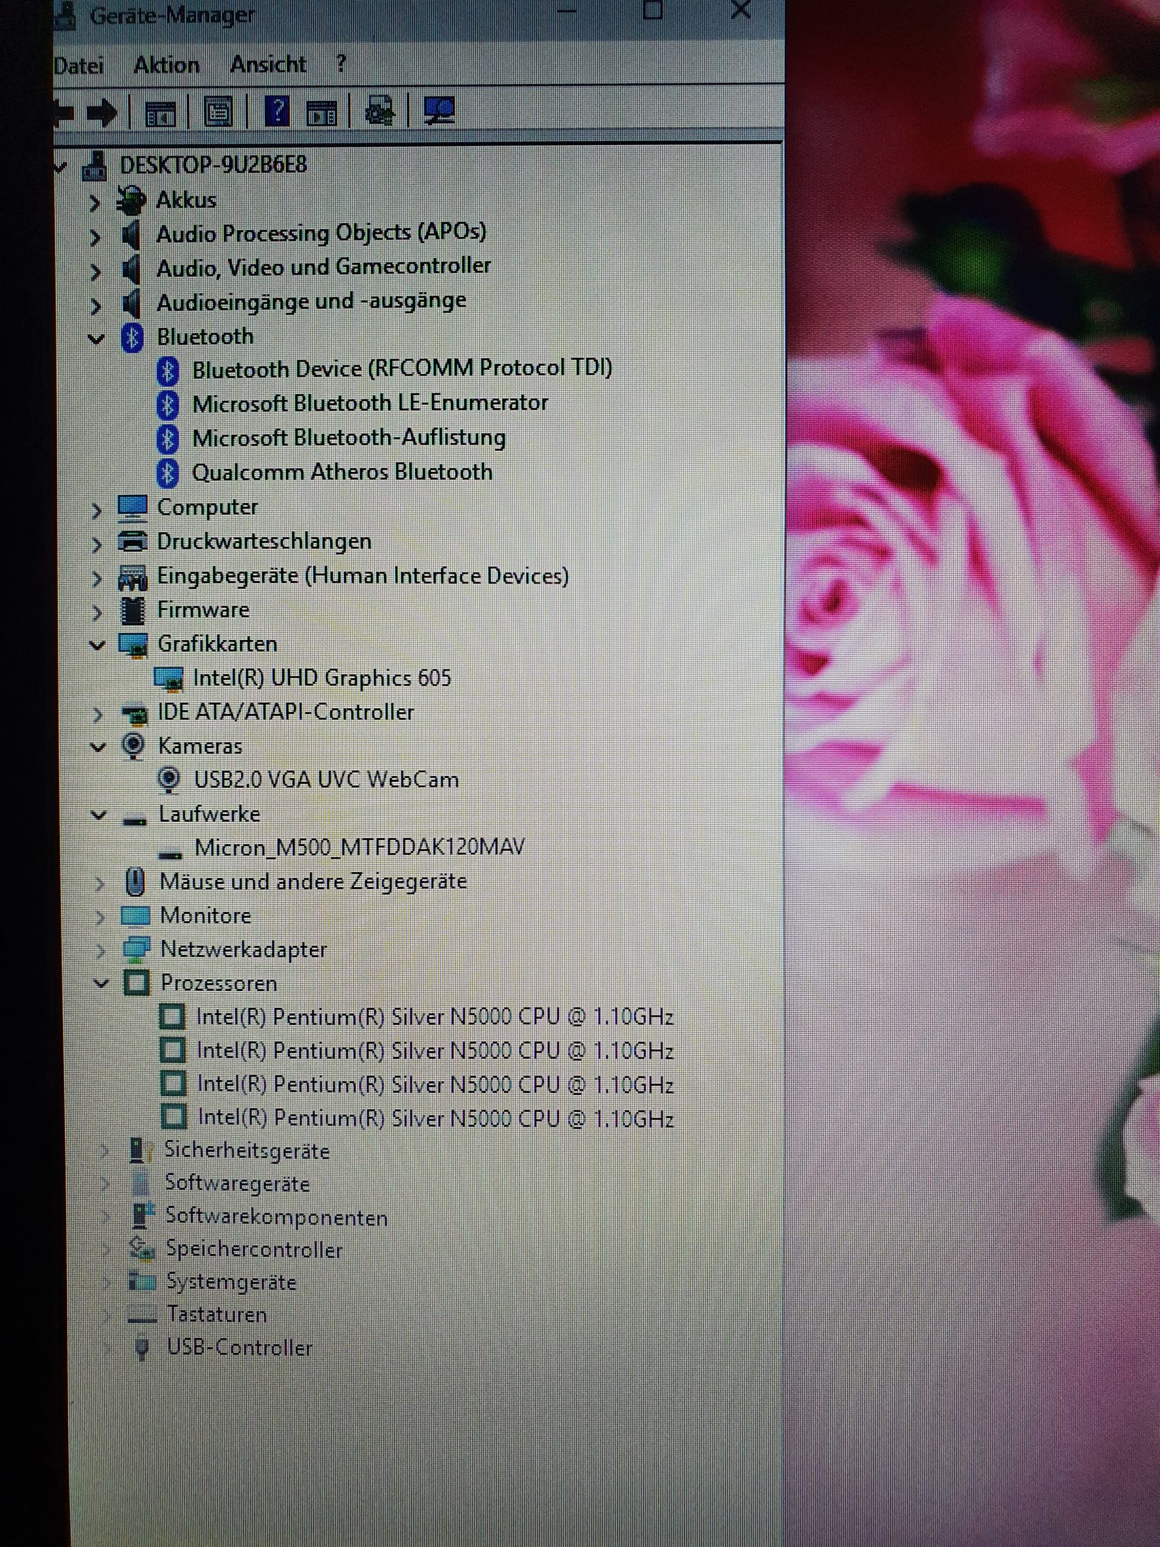Collapse the Bluetooth category

coord(96,339)
